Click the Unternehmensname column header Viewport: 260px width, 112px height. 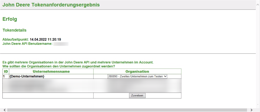tap(51, 72)
